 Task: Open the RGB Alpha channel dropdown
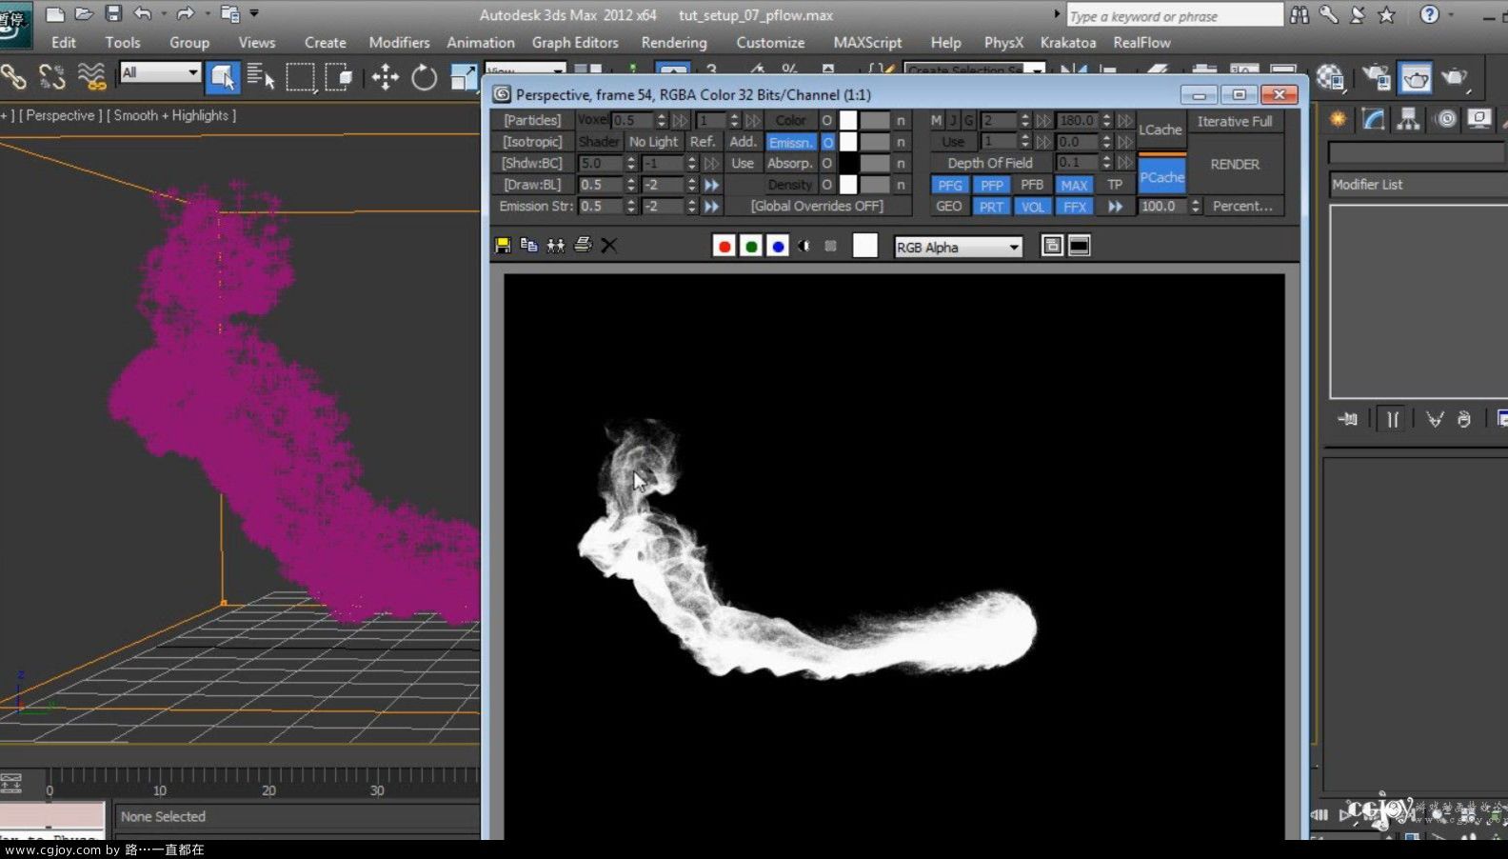(x=959, y=248)
